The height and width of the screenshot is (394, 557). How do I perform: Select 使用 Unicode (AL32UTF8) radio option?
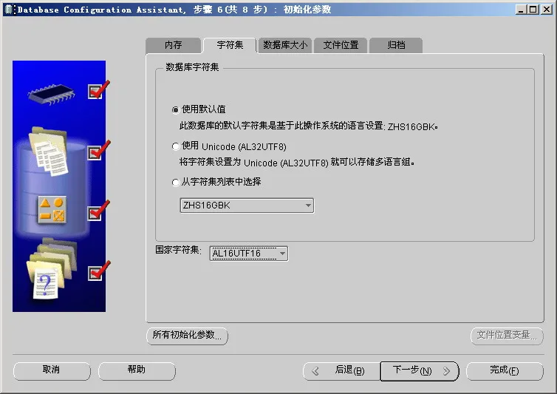[x=175, y=146]
